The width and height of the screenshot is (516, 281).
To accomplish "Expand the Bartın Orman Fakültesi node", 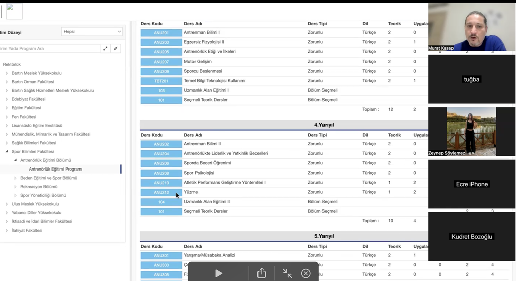I will 7,82.
